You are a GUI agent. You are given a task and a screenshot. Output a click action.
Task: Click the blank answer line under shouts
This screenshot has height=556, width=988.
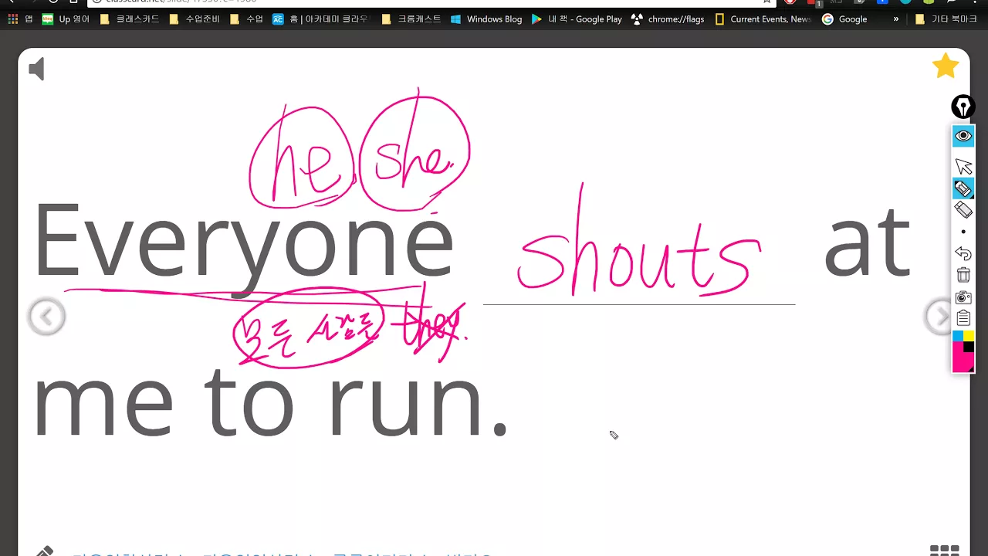[x=639, y=304]
